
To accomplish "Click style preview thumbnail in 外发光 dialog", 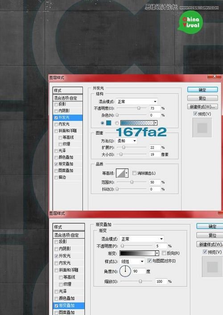I will point(202,127).
